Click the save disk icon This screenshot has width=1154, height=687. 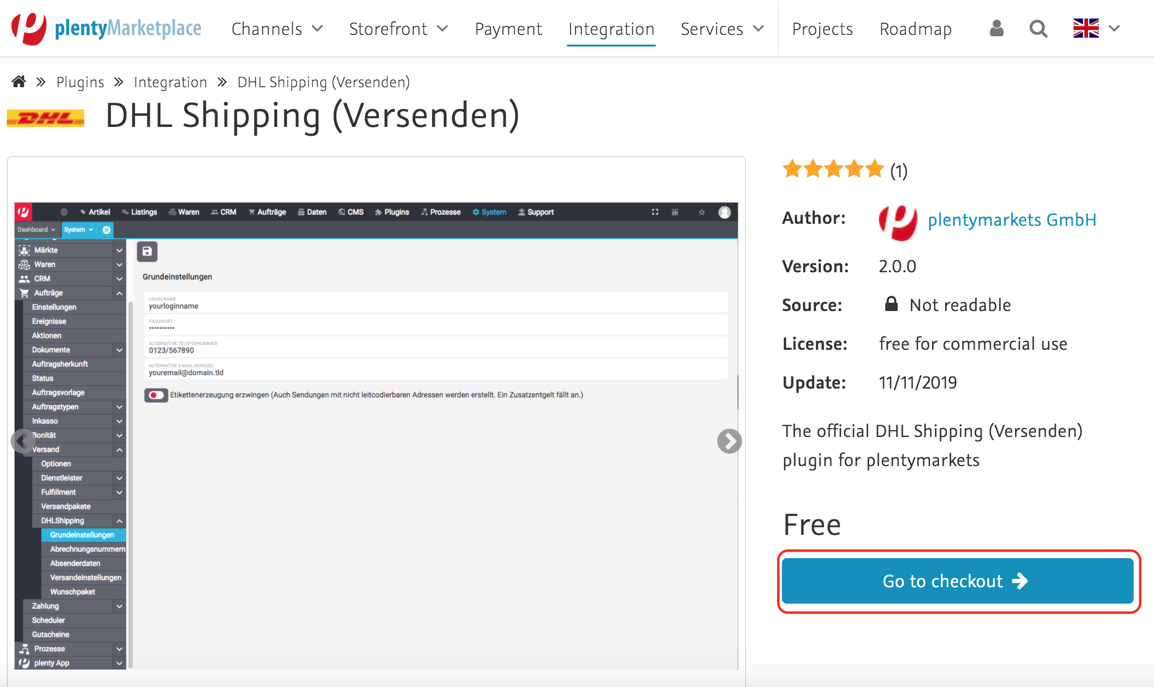pos(147,251)
